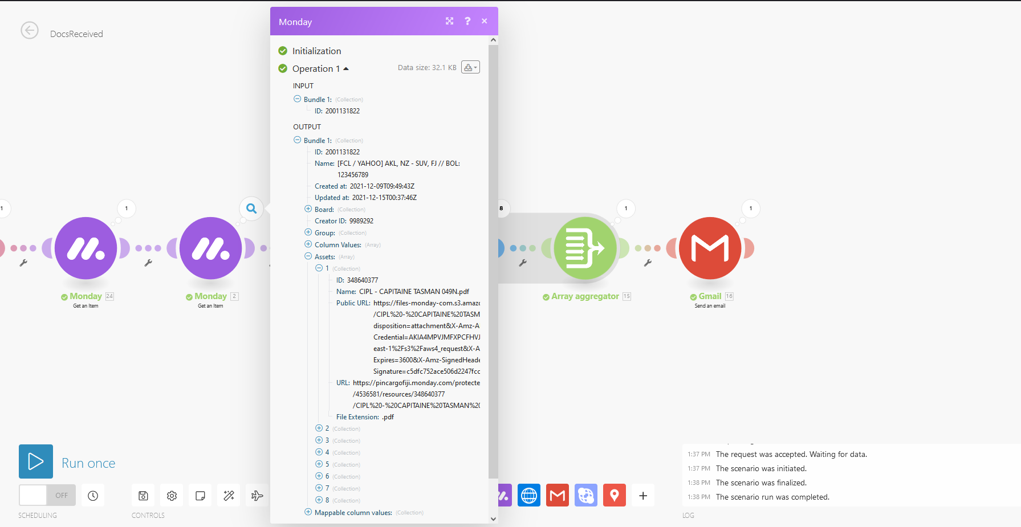Viewport: 1021px width, 527px height.
Task: Click the Array aggregator module
Action: [585, 248]
